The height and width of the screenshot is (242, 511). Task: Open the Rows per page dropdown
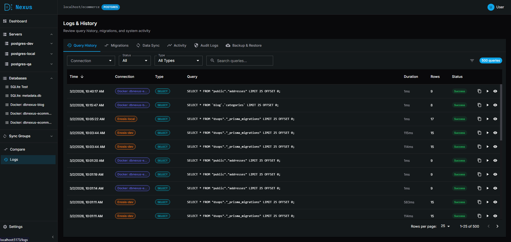coord(445,226)
